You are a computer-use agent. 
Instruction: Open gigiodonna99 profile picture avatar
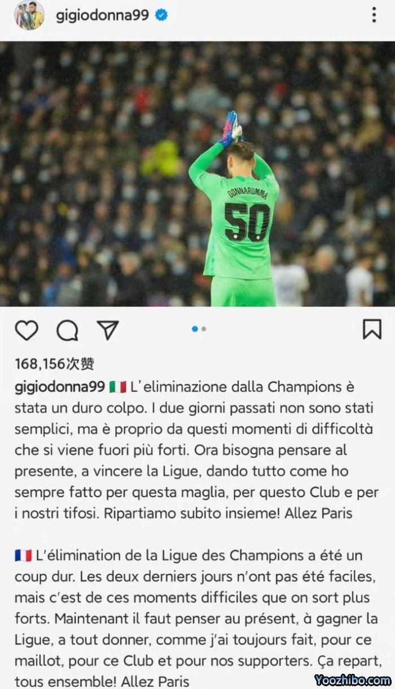coord(29,15)
